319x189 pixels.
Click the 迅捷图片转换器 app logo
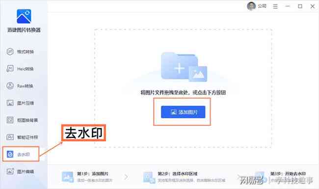coord(24,16)
